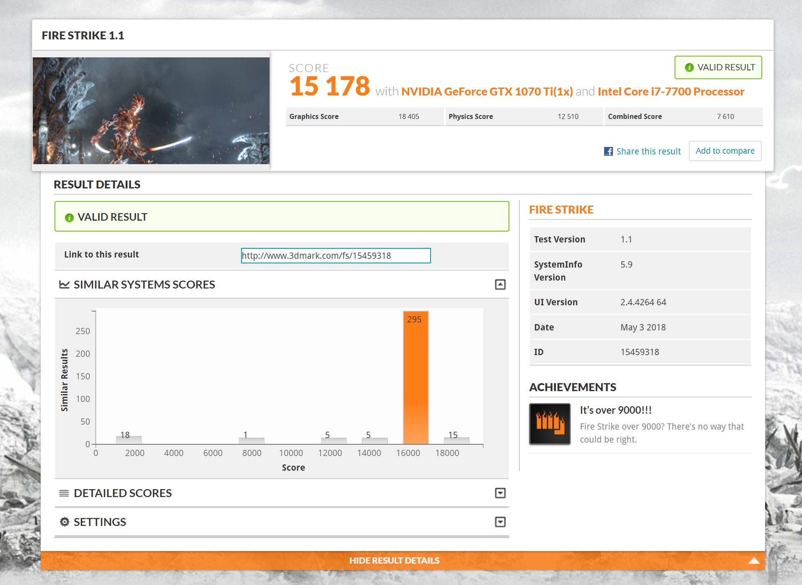This screenshot has height=585, width=802.
Task: Click the Combined Score value 7 610
Action: 726,116
